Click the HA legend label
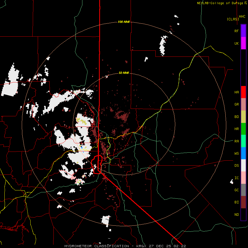Image resolution: width=248 pixels, height=248 pixels. pyautogui.click(x=236, y=92)
